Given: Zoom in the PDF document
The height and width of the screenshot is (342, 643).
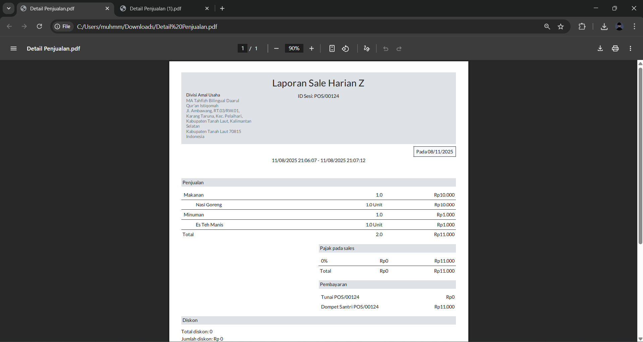Looking at the screenshot, I should [x=311, y=49].
